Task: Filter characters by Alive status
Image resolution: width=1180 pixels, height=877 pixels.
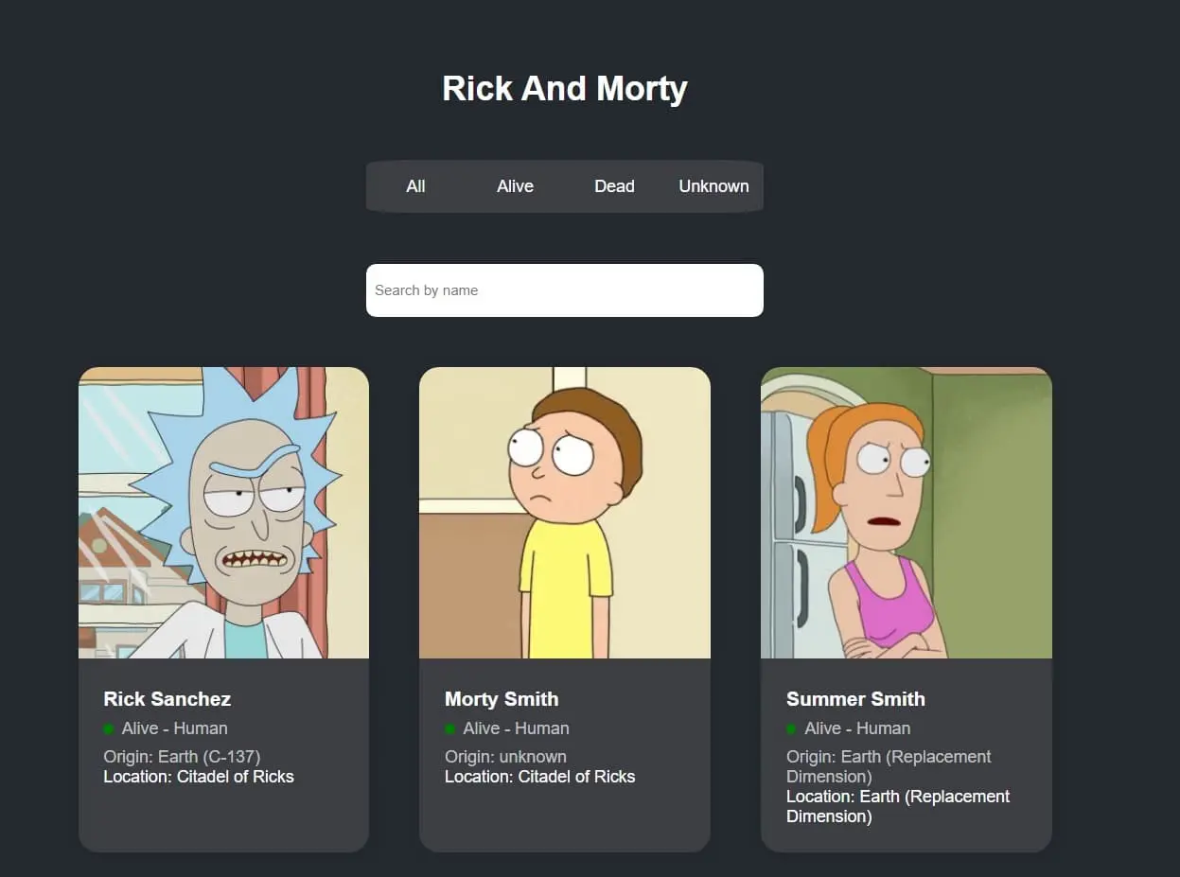Action: coord(515,186)
